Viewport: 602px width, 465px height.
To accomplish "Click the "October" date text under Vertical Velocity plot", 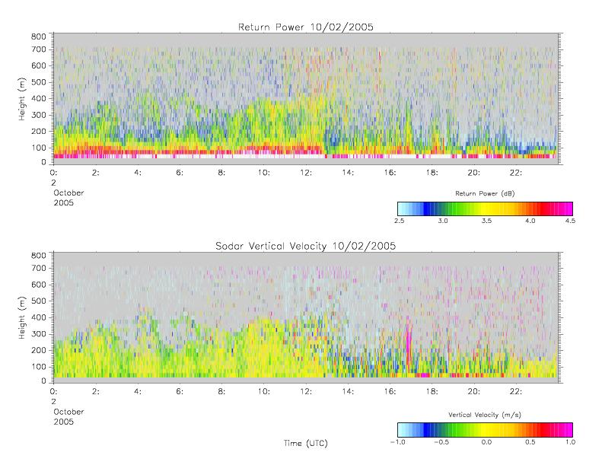I will [68, 412].
